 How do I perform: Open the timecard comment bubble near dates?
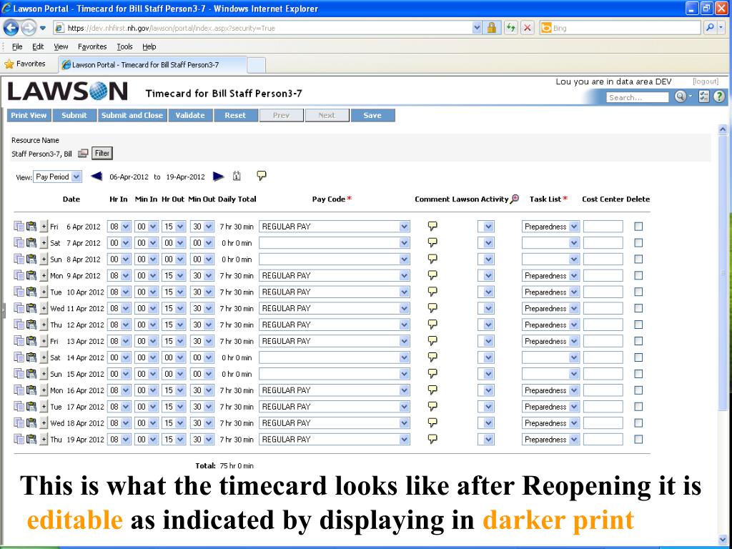click(262, 176)
